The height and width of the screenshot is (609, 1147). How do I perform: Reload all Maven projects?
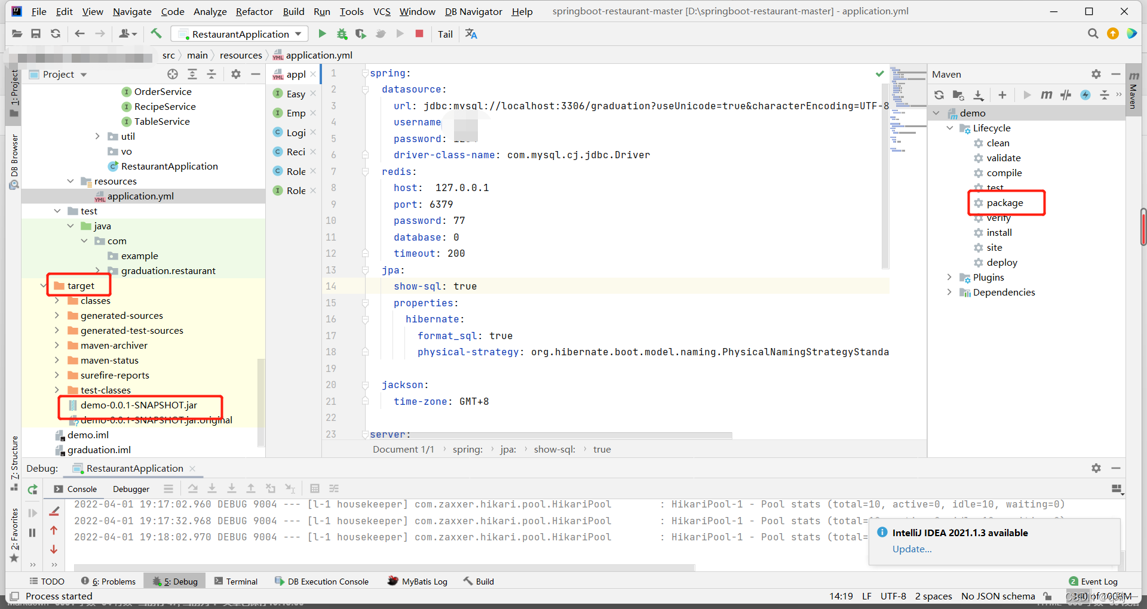point(939,95)
